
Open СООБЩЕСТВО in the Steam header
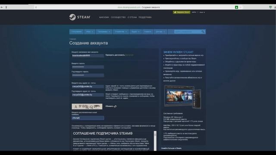point(118,17)
